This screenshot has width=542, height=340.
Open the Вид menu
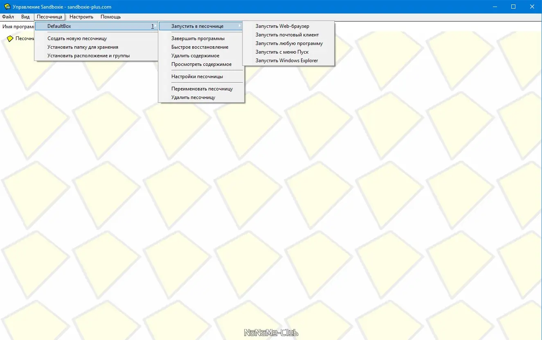pos(25,17)
